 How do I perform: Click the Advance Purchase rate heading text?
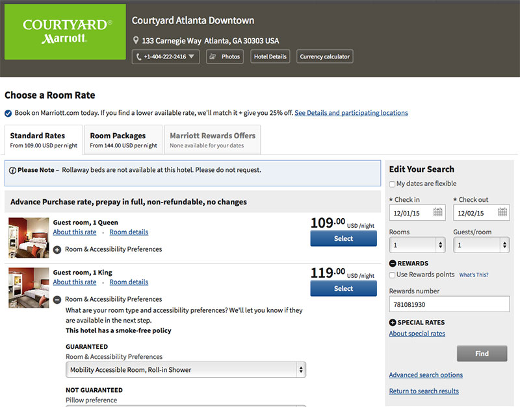click(129, 202)
